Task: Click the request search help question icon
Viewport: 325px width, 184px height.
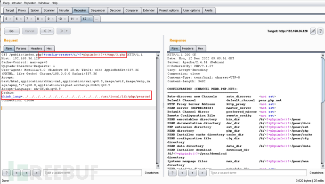Action: click(x=7, y=173)
